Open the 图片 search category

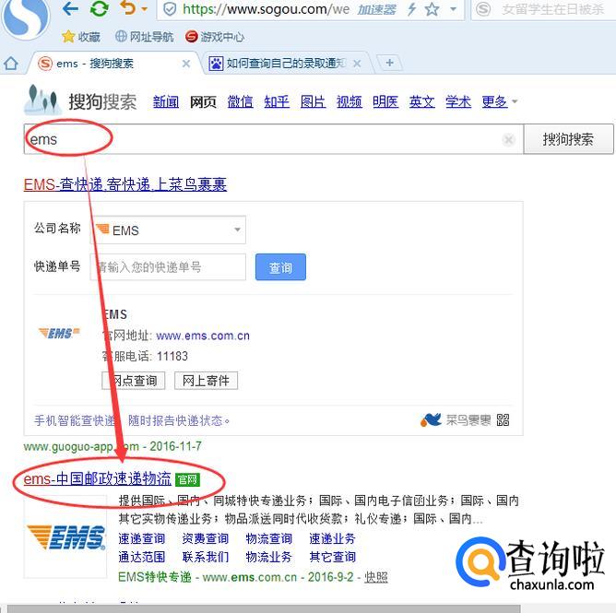pos(313,101)
